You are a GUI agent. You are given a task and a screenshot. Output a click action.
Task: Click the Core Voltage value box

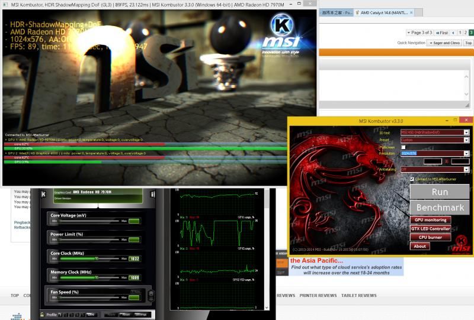coord(134,221)
